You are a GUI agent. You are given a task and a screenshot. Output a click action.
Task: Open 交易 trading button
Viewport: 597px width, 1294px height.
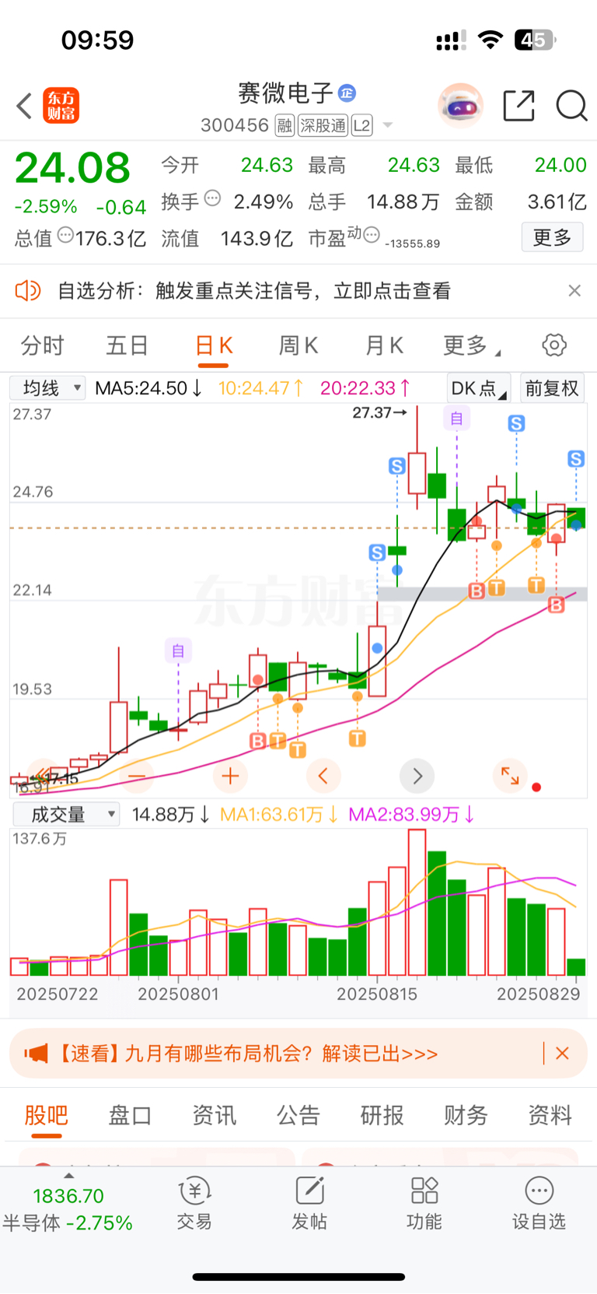(194, 1203)
